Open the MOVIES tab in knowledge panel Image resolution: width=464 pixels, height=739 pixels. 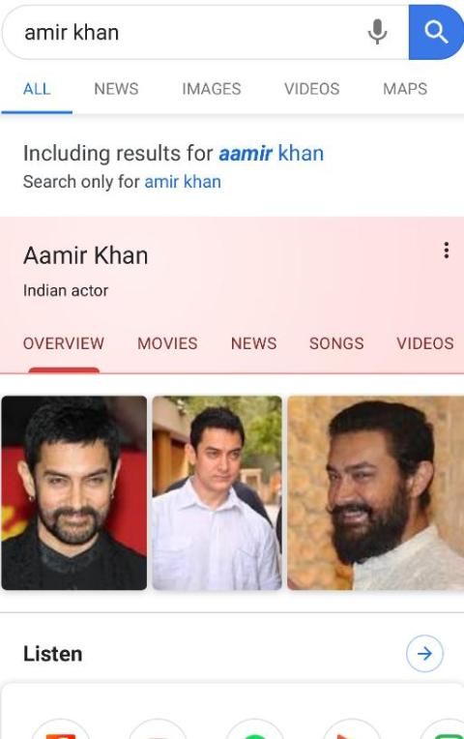pyautogui.click(x=167, y=343)
